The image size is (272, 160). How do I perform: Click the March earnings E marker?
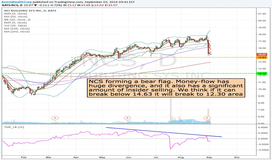coord(55,118)
